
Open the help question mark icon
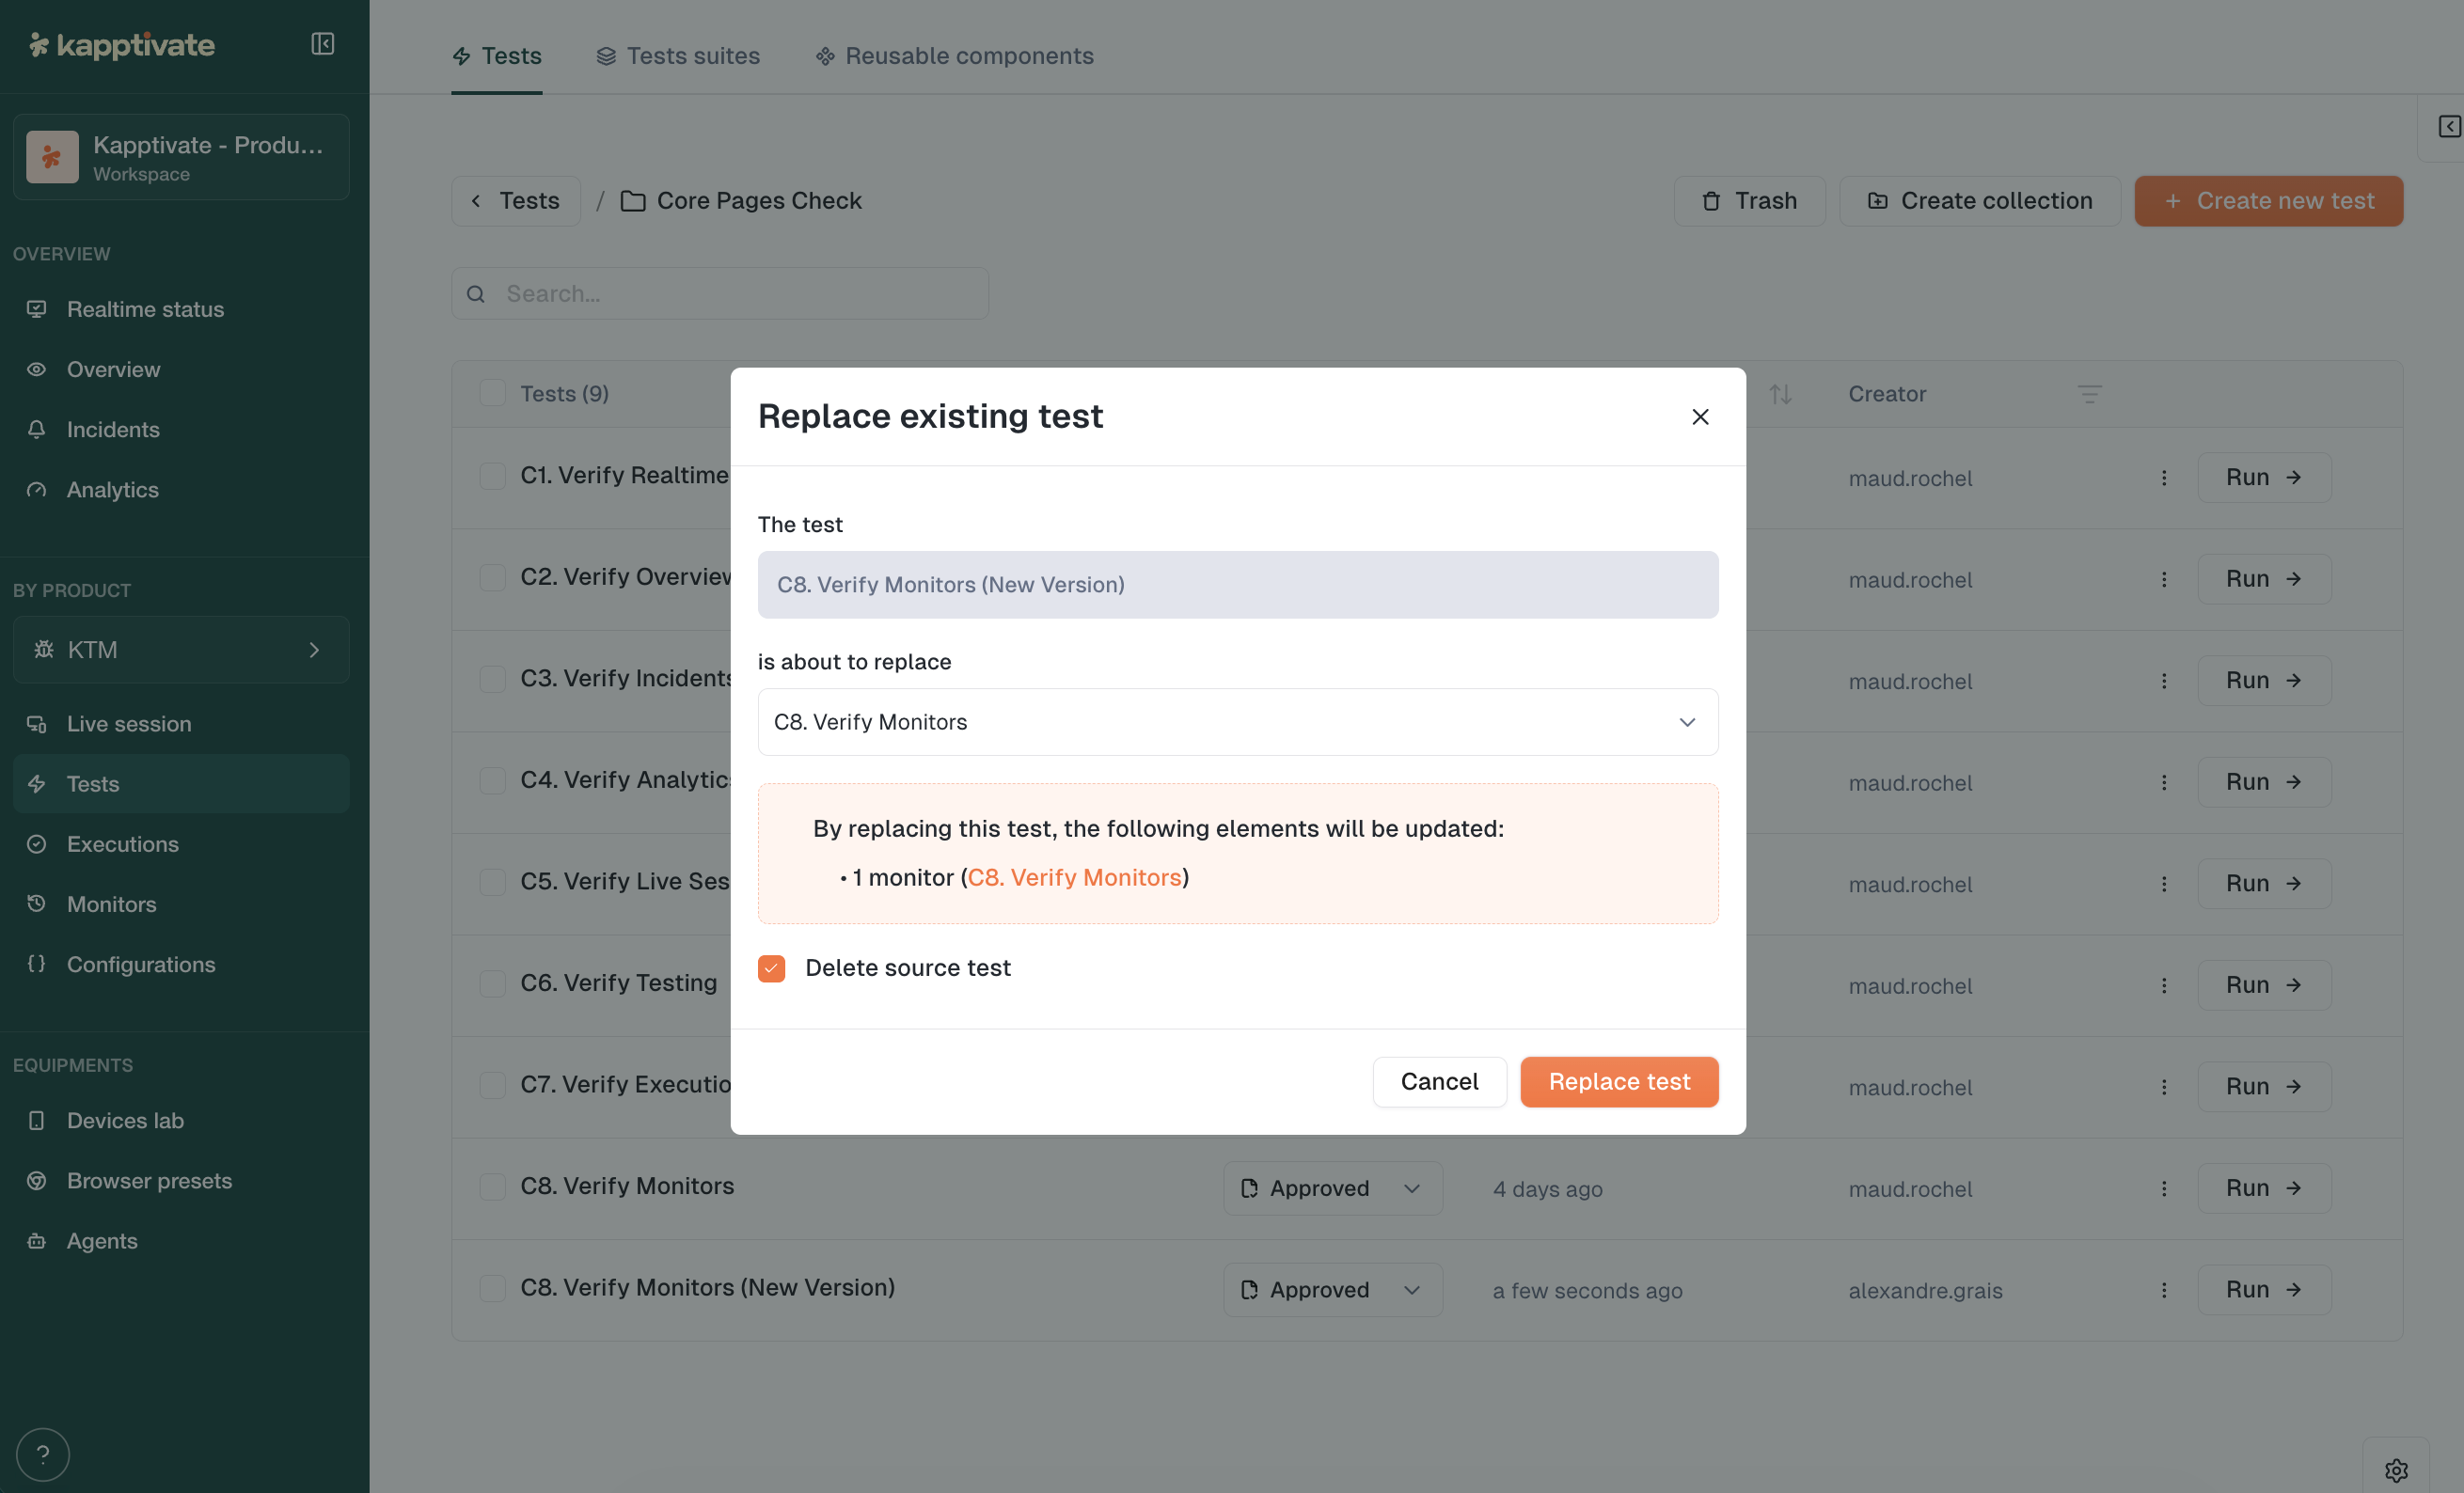tap(43, 1454)
